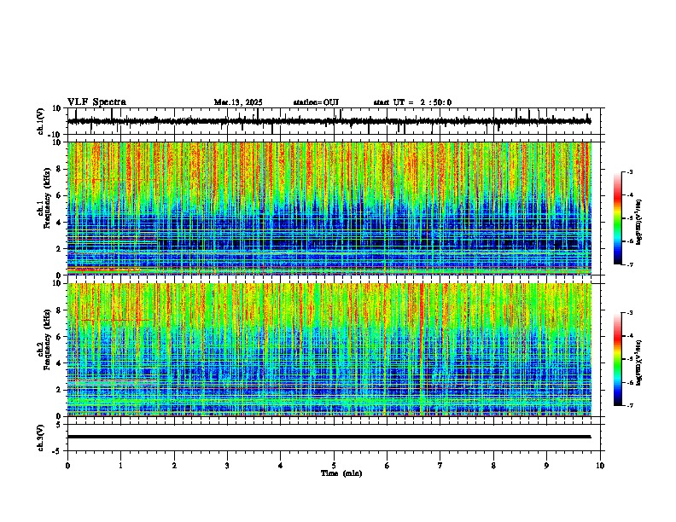
Task: Click time axis tick label "7"
Action: [x=440, y=466]
